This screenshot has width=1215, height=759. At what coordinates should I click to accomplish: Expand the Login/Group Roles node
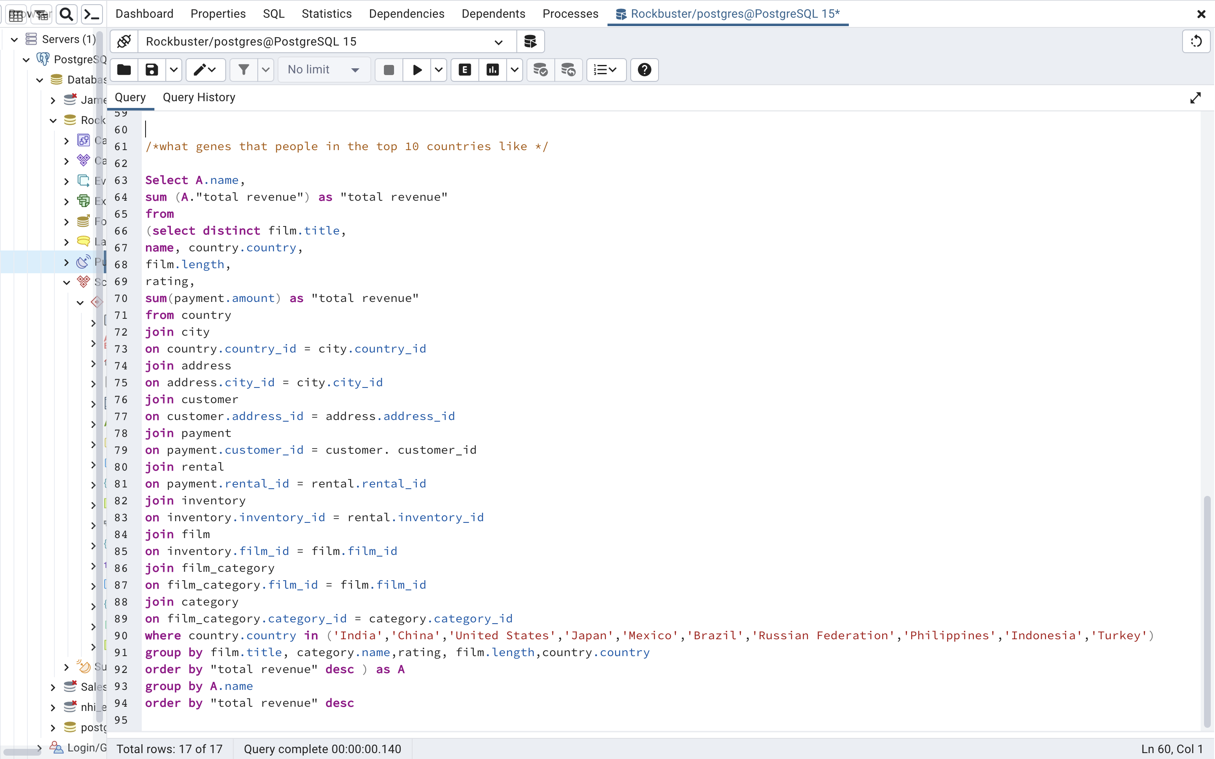(x=40, y=748)
